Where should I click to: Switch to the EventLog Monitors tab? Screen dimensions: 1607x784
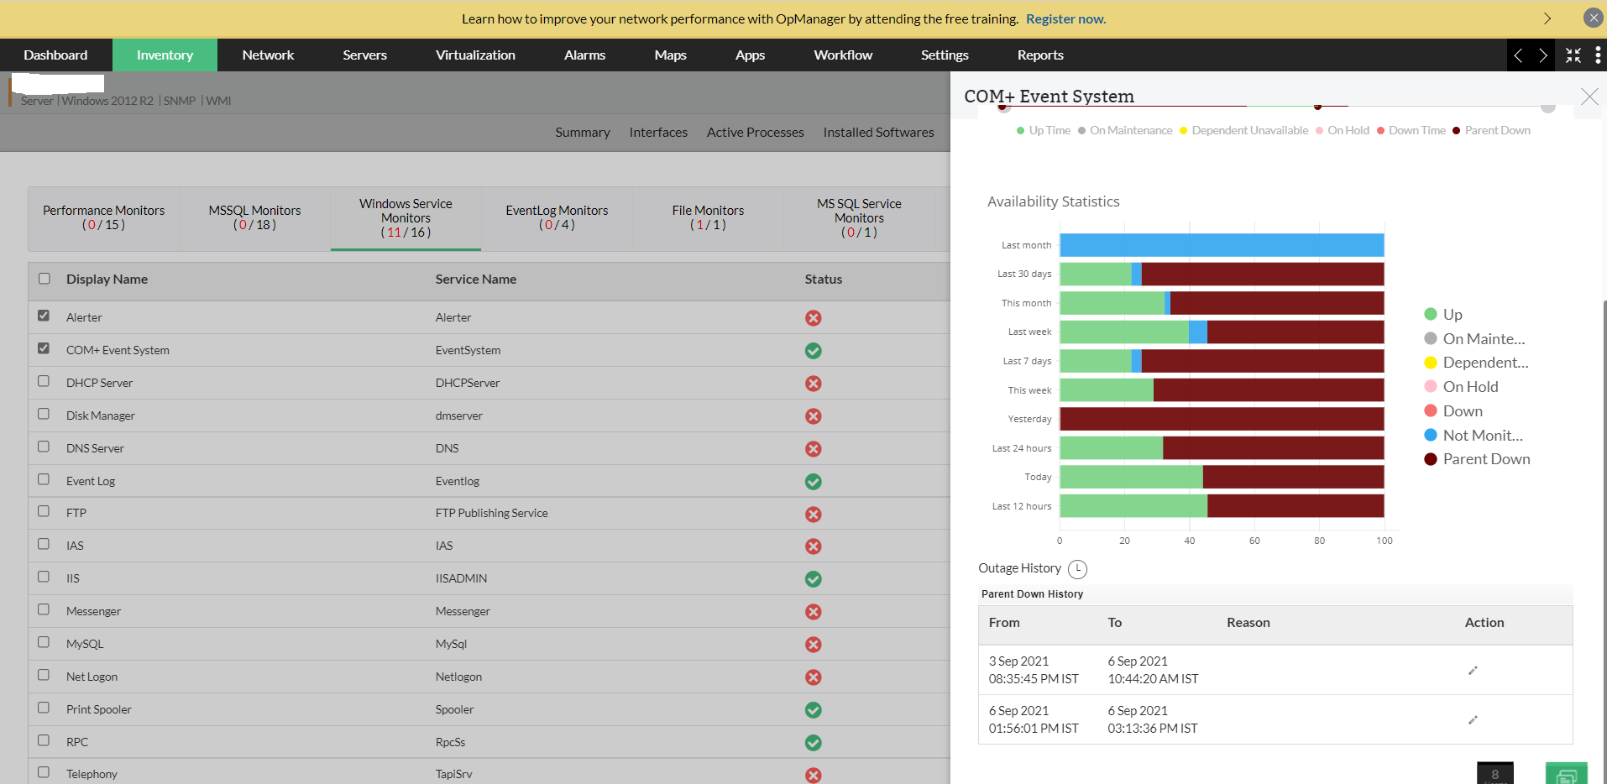point(557,217)
